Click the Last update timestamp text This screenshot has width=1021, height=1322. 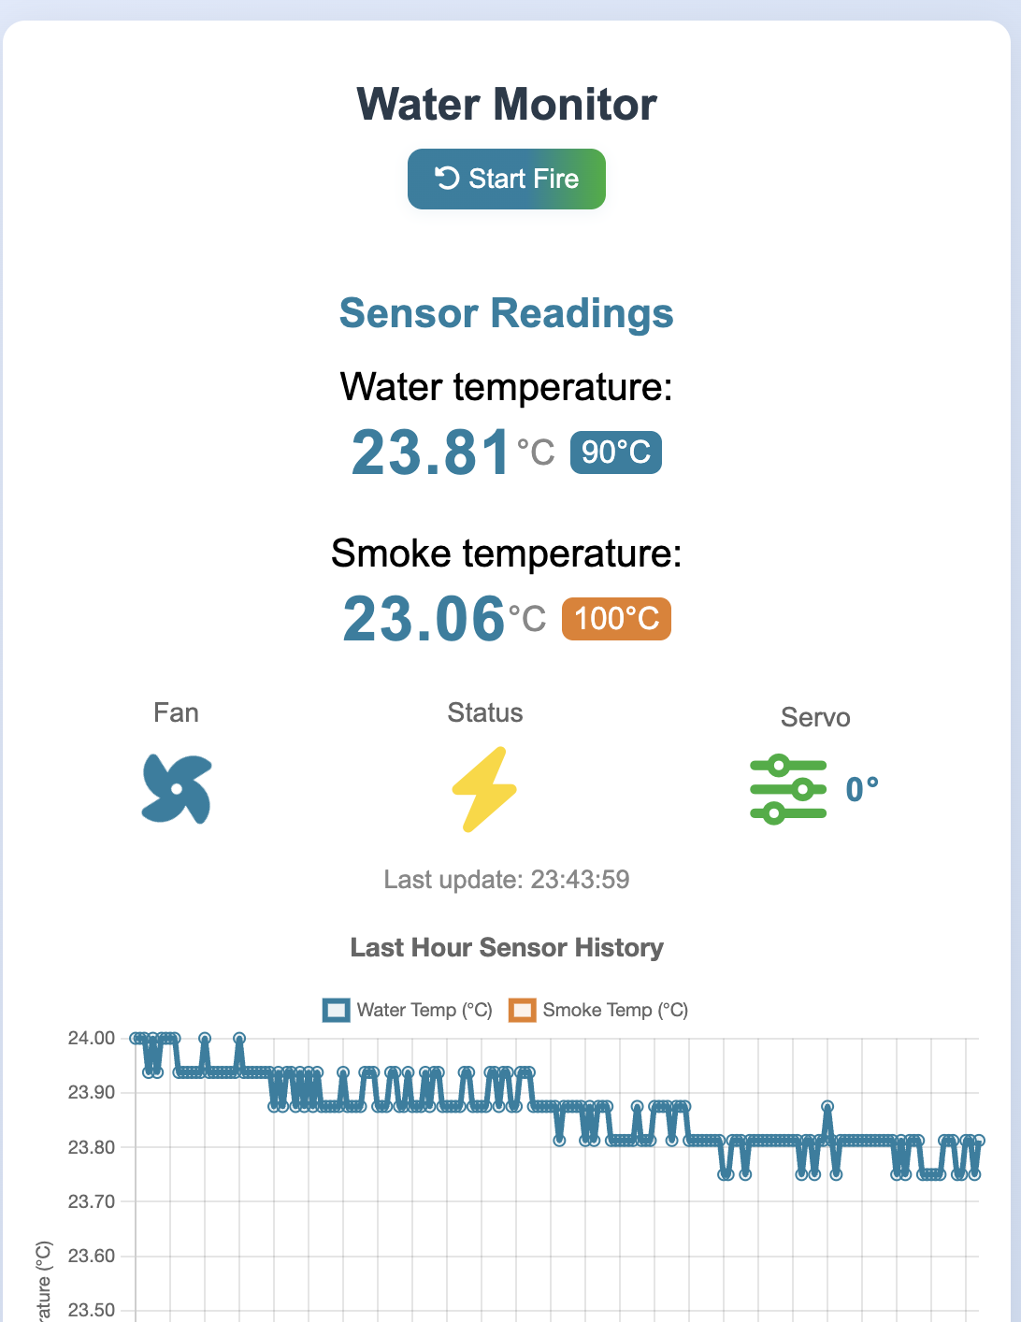pos(507,880)
